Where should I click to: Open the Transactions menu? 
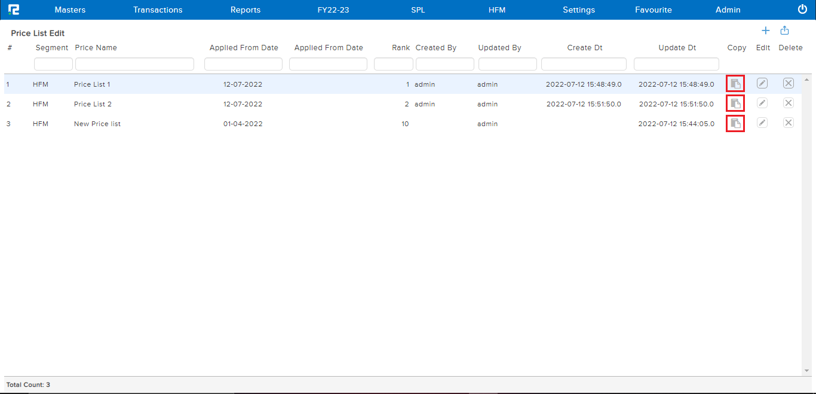[x=158, y=10]
